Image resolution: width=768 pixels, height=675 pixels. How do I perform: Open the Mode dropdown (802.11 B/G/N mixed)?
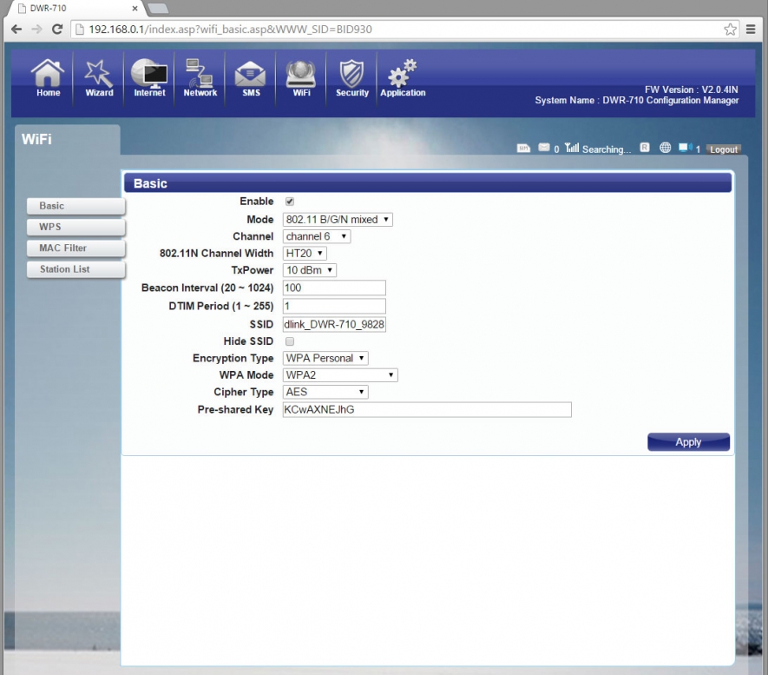coord(338,220)
